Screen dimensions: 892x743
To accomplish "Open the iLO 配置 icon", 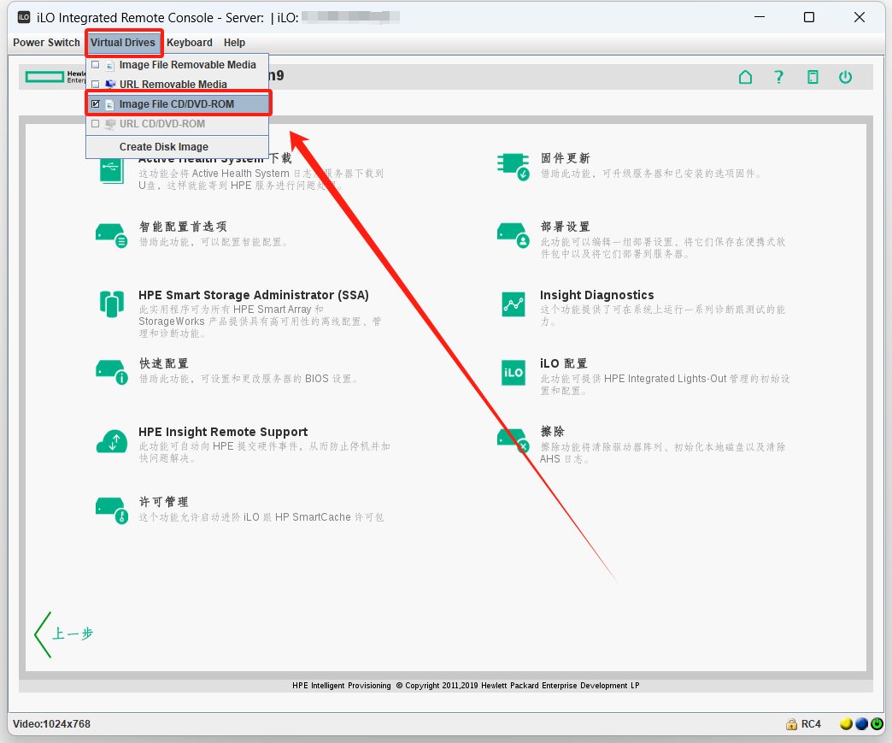I will [513, 372].
